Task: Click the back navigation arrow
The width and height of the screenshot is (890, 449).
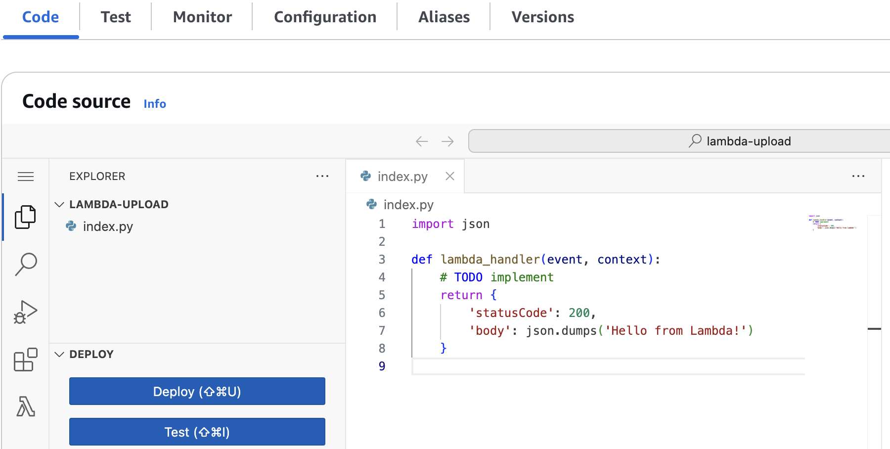Action: tap(422, 141)
